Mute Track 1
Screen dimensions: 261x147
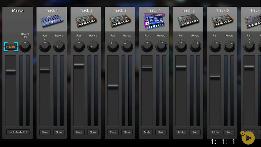tap(45, 132)
